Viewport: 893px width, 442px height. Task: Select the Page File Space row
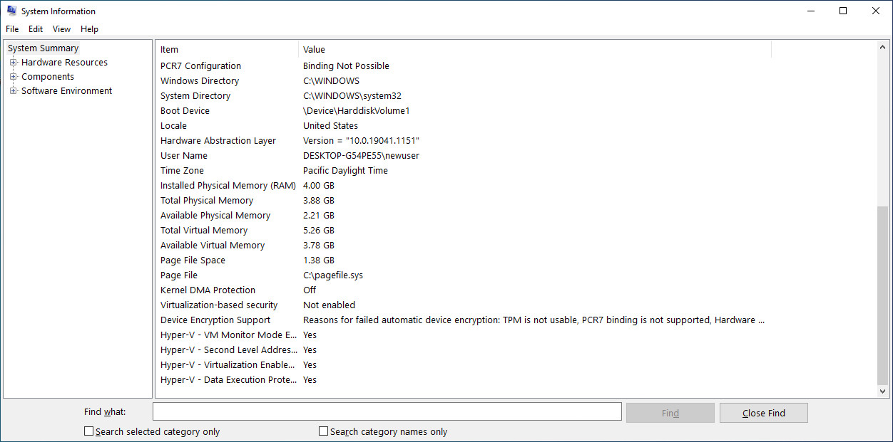tap(464, 261)
